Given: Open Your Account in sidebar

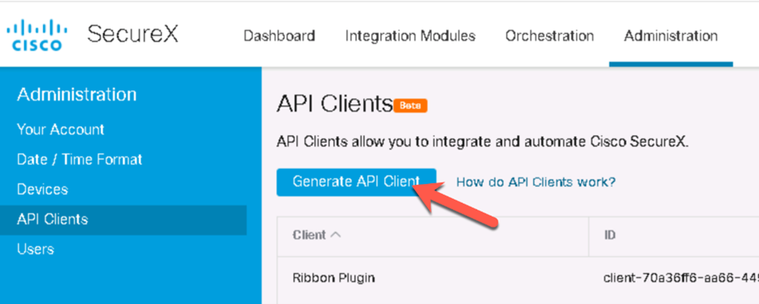Looking at the screenshot, I should click(60, 130).
